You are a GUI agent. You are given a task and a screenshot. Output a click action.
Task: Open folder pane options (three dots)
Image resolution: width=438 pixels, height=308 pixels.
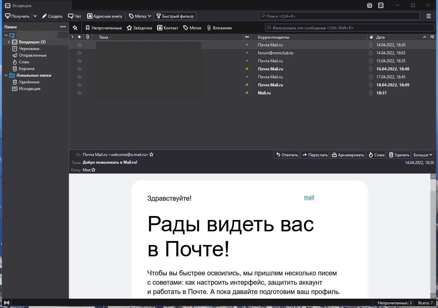(x=63, y=27)
